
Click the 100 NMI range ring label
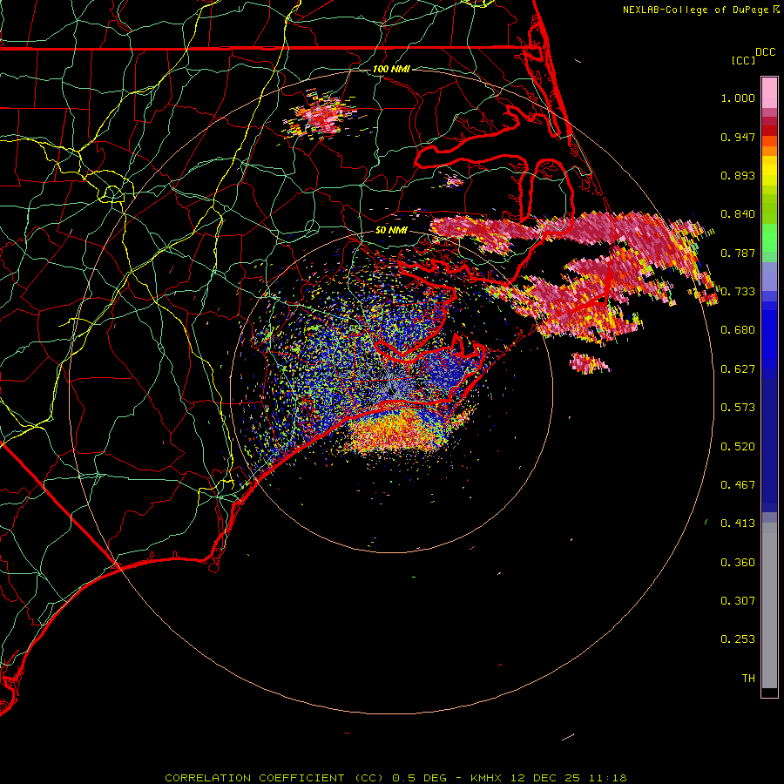pyautogui.click(x=391, y=69)
